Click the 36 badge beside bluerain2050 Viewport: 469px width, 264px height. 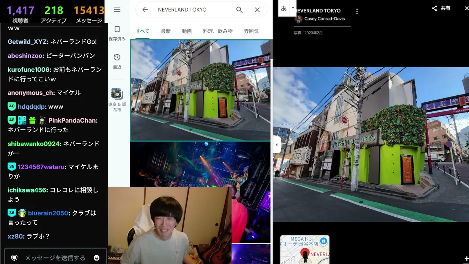pos(12,213)
